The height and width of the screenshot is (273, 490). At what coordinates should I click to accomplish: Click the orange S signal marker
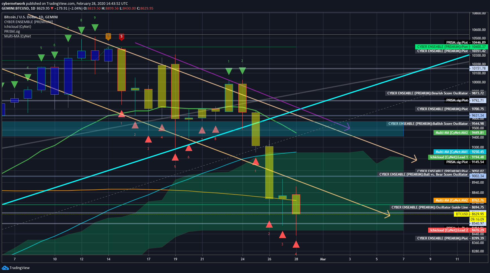(x=108, y=36)
